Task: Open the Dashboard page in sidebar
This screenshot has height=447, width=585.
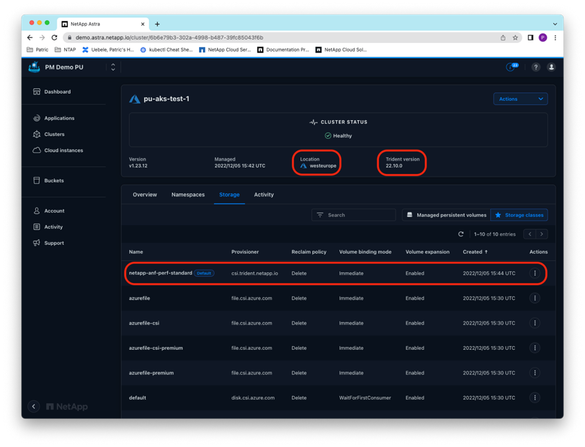Action: click(x=52, y=92)
